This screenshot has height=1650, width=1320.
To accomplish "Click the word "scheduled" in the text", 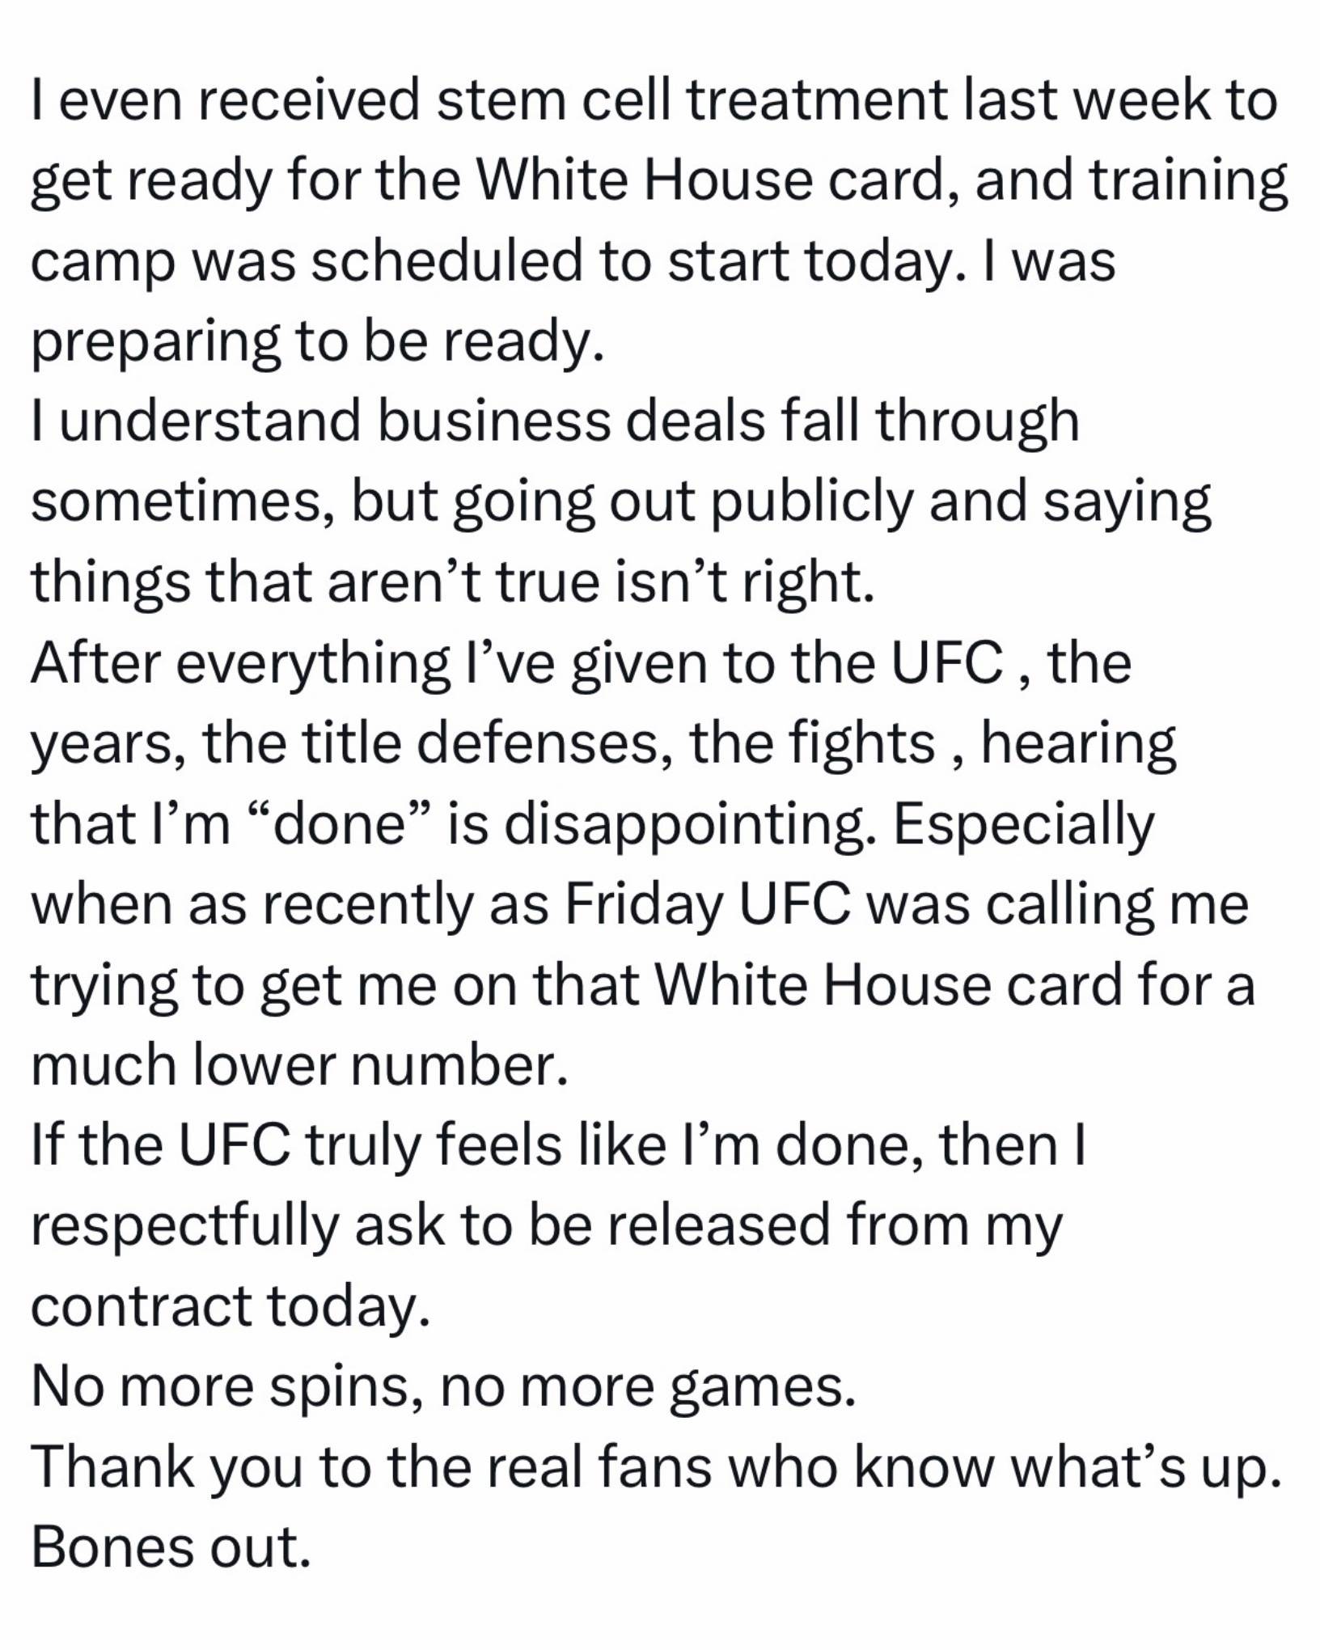I will point(446,261).
